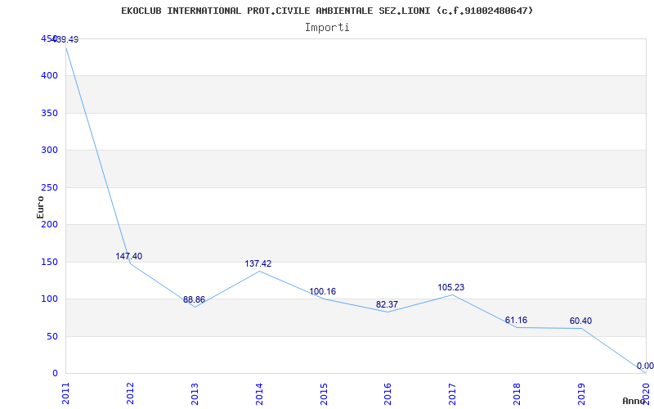654x409 pixels.
Task: Click the 400 value on Euro axis
Action: click(x=49, y=76)
